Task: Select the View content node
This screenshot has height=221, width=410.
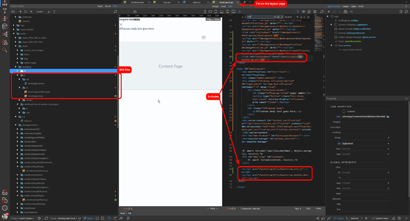Action: [345, 46]
